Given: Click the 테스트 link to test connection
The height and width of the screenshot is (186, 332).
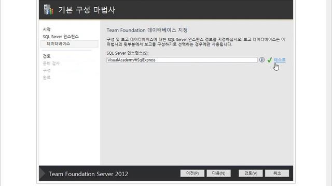Looking at the screenshot, I should [280, 60].
